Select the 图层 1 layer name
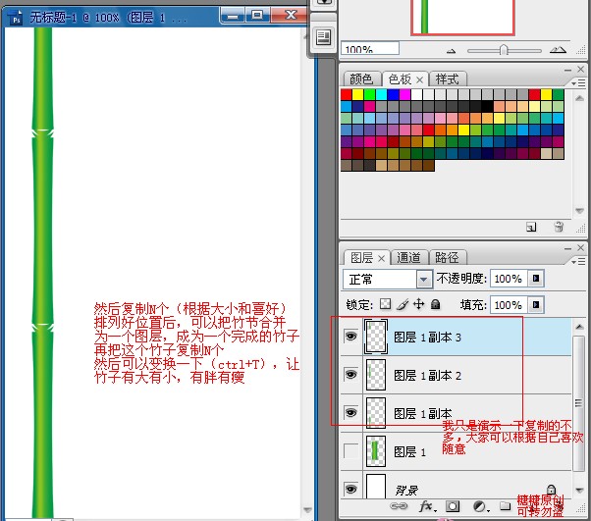This screenshot has height=521, width=591. coord(409,451)
